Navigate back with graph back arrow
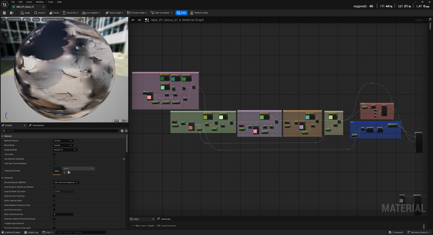Viewport: 433px width, 235px height. coord(133,20)
